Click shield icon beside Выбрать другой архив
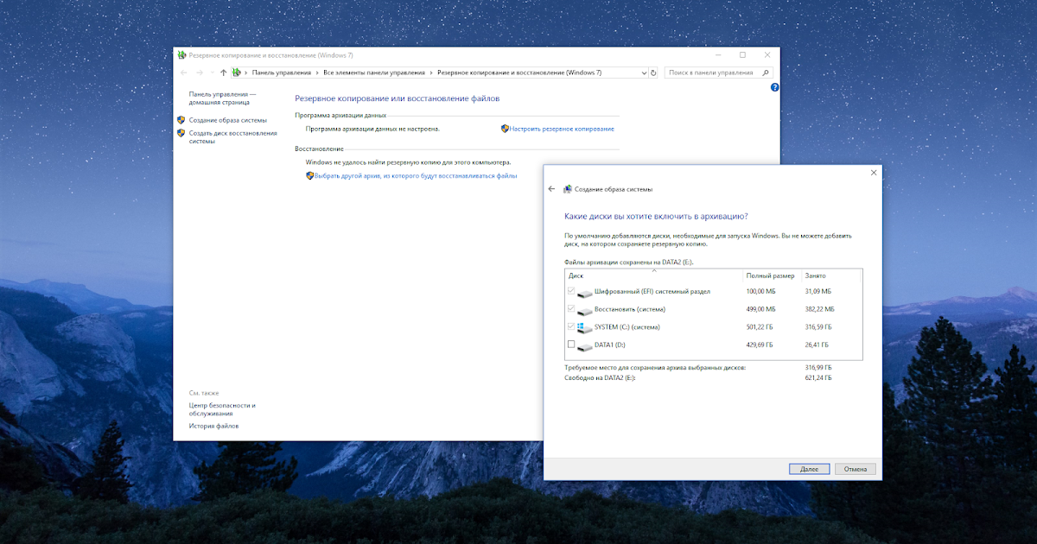 coord(309,175)
